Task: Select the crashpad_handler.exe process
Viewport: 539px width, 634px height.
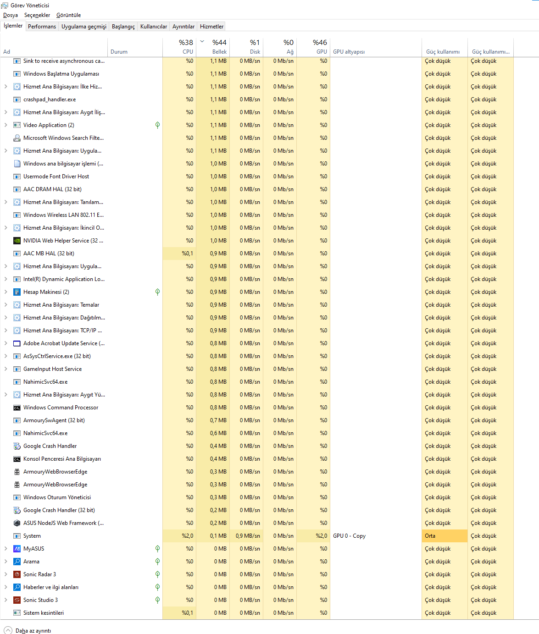Action: coord(257,99)
